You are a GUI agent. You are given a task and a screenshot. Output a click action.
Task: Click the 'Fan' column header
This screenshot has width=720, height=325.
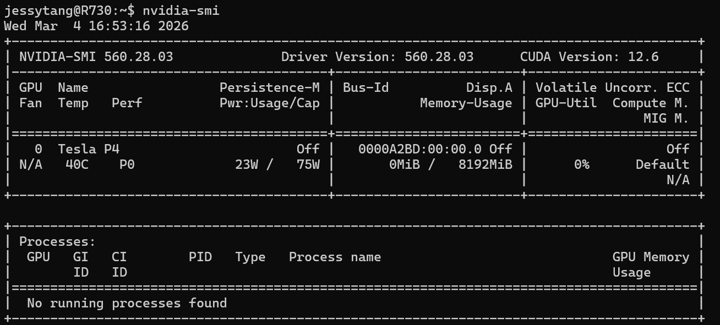31,103
